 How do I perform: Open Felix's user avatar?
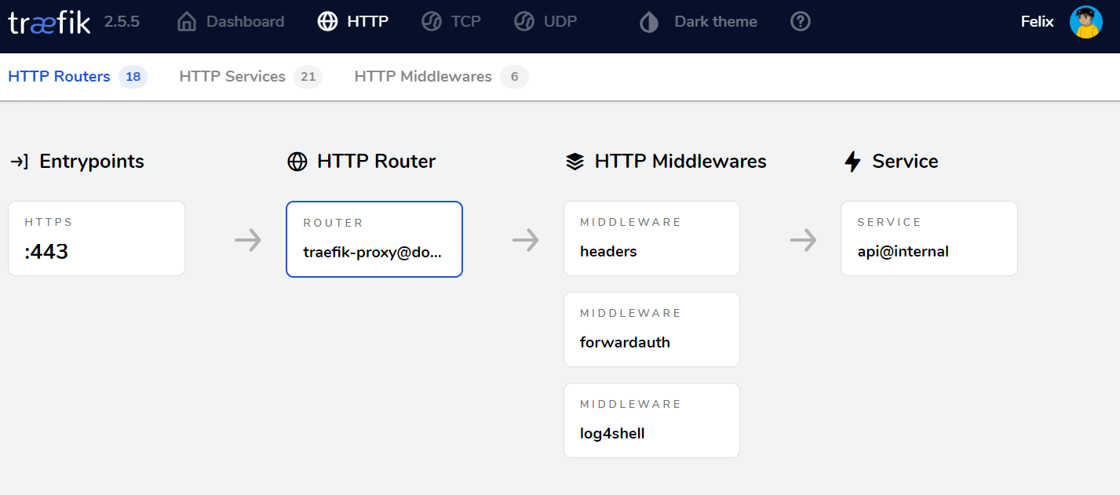point(1086,22)
